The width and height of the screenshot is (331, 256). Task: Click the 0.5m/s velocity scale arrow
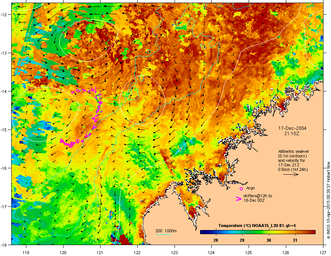[x=291, y=174]
